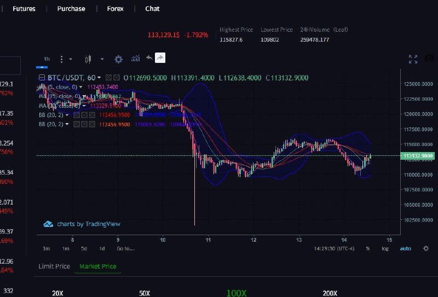Viewport: 438px width, 297px height.
Task: Switch to the Limit Price tab
Action: (x=54, y=266)
